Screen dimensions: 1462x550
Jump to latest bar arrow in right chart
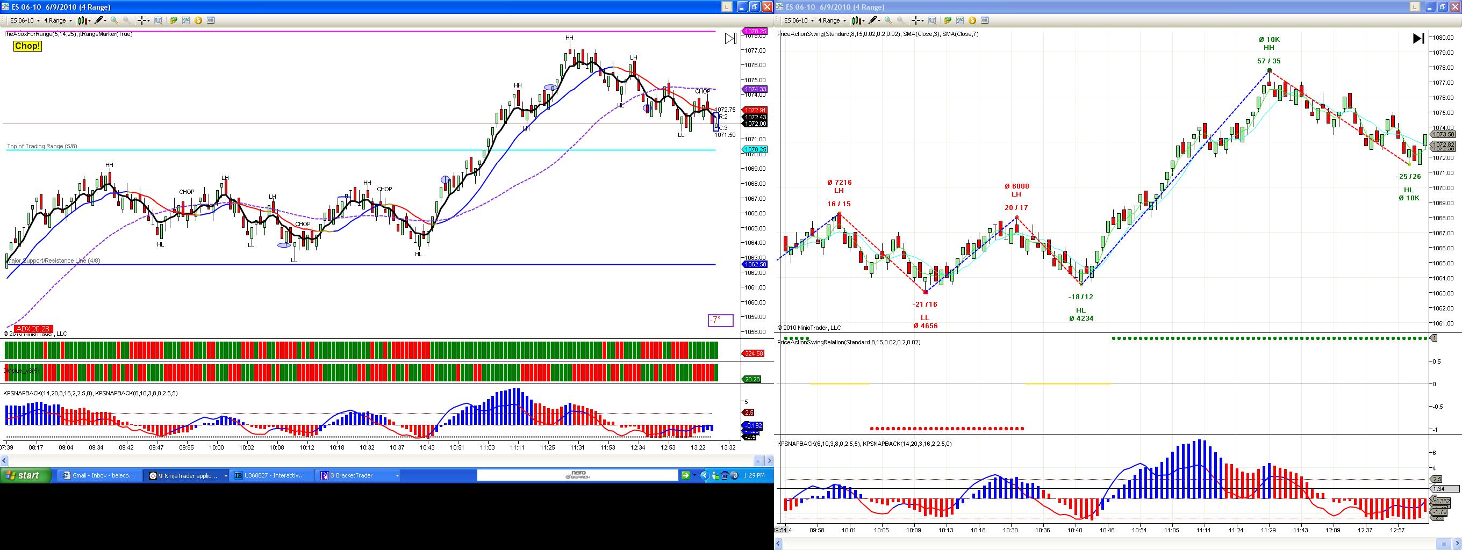tap(1418, 39)
